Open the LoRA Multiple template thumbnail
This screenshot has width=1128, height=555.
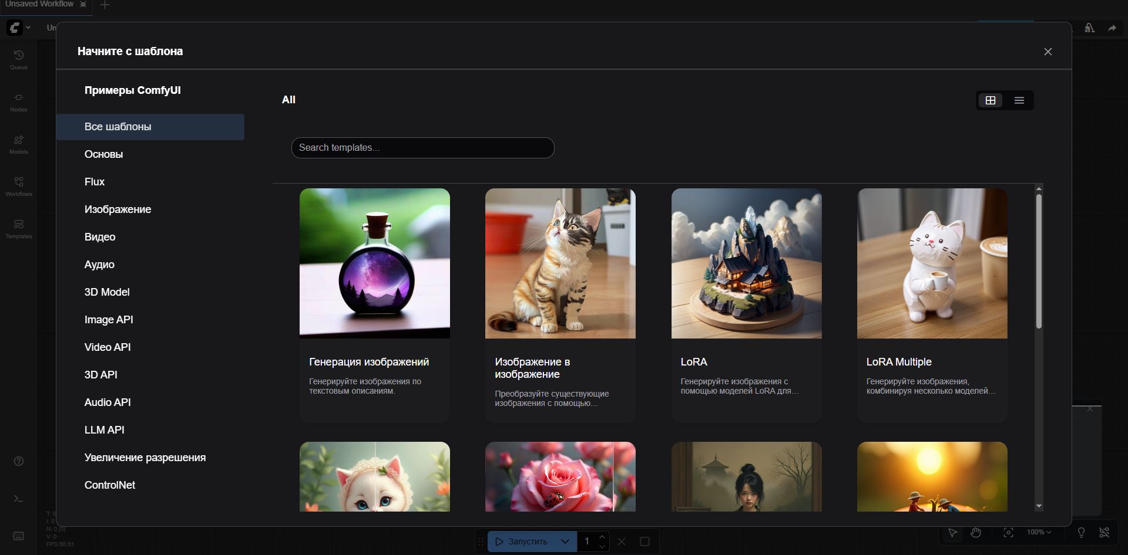[932, 263]
